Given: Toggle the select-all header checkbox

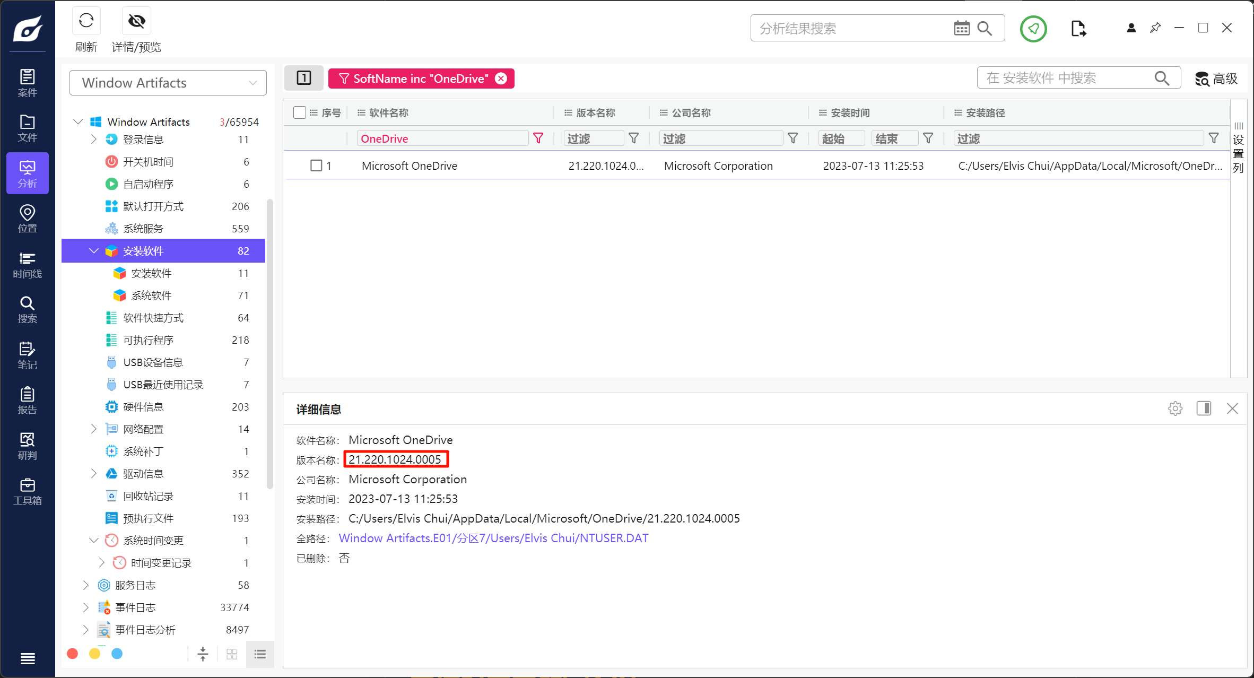Looking at the screenshot, I should (x=299, y=112).
